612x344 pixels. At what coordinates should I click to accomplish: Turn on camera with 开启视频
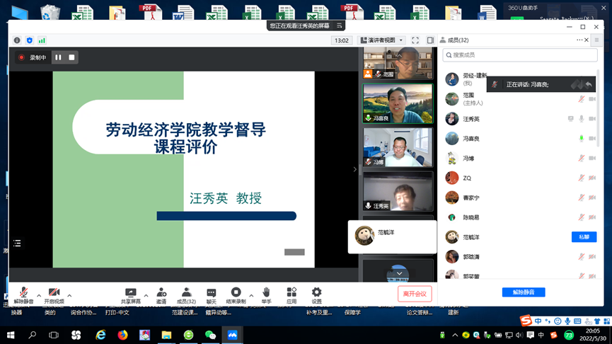coord(54,292)
